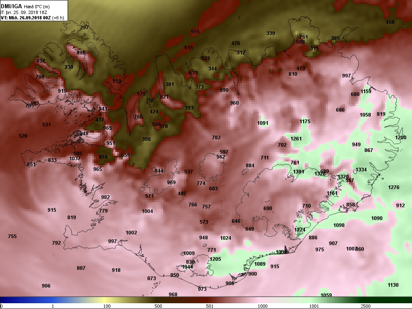Select the map value 975
Screen dimensions: 412x309
click(320, 250)
